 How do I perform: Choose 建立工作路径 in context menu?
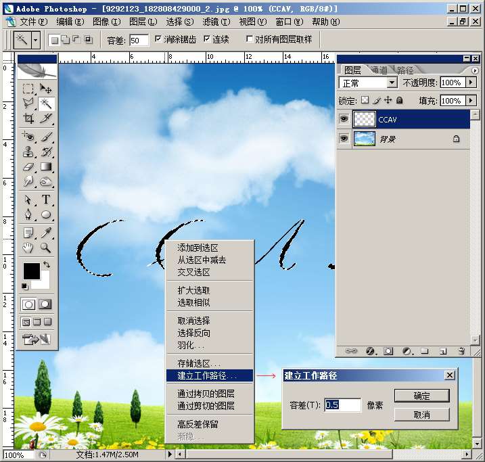coord(210,375)
